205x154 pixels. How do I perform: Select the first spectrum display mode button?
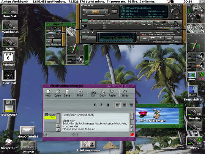pos(144,38)
